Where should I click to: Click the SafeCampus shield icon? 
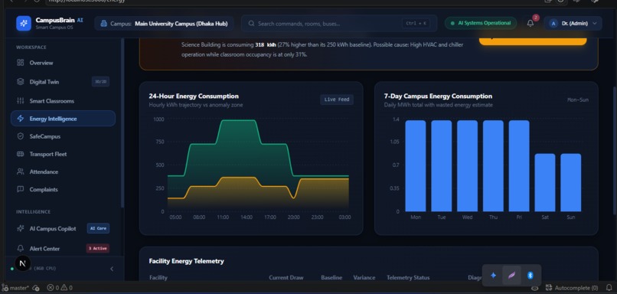tap(21, 136)
